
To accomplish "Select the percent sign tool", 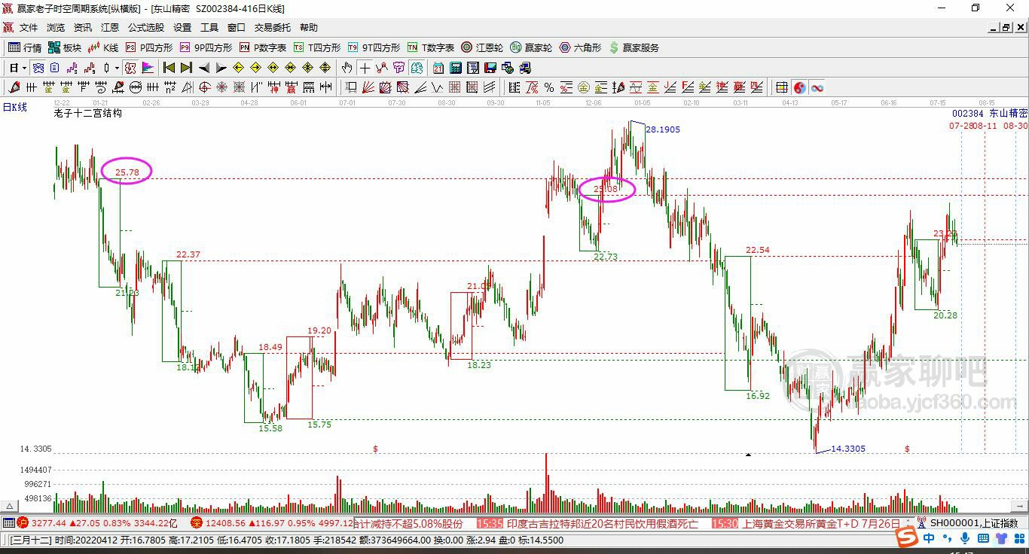I will coord(549,87).
